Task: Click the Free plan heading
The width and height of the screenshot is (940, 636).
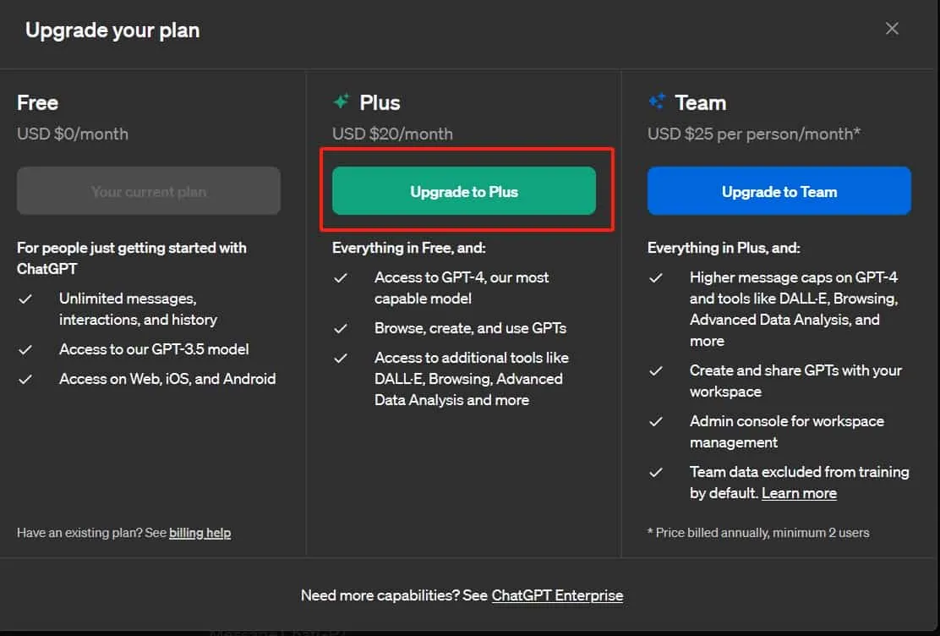Action: coord(37,102)
